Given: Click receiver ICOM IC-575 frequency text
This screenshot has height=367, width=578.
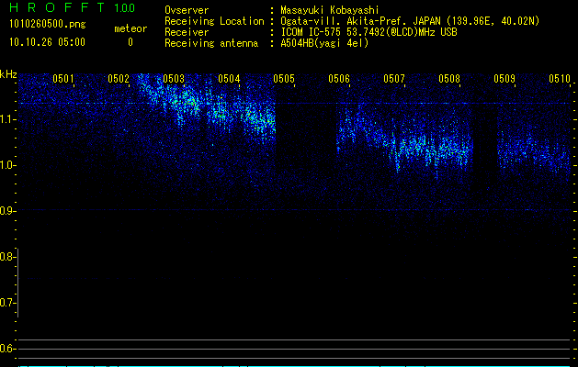Looking at the screenshot, I should (368, 32).
